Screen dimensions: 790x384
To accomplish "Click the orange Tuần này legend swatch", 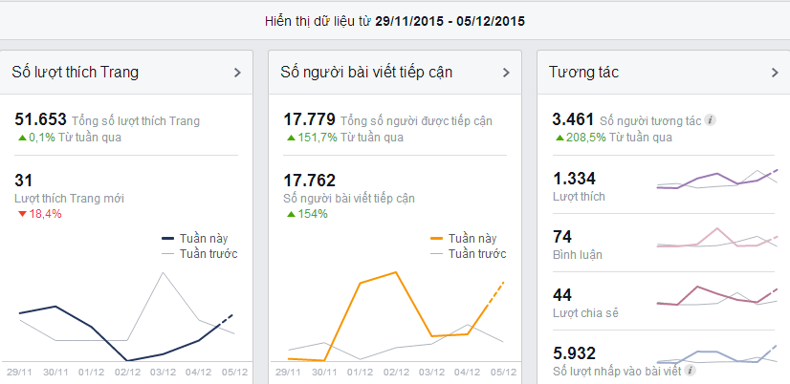I will pyautogui.click(x=437, y=238).
